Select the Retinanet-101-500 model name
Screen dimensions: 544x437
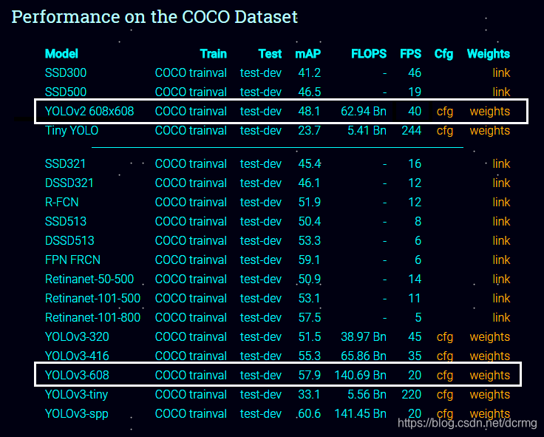pyautogui.click(x=92, y=298)
